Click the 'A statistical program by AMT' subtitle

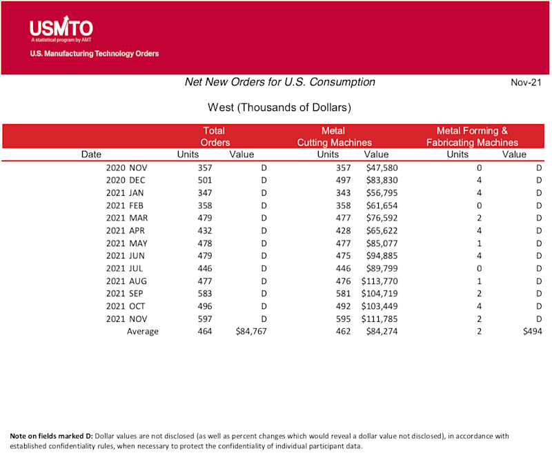tap(61, 40)
